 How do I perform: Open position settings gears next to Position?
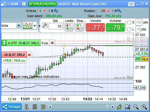pos(119,11)
